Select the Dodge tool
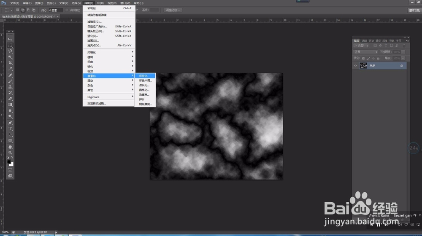 click(10, 117)
